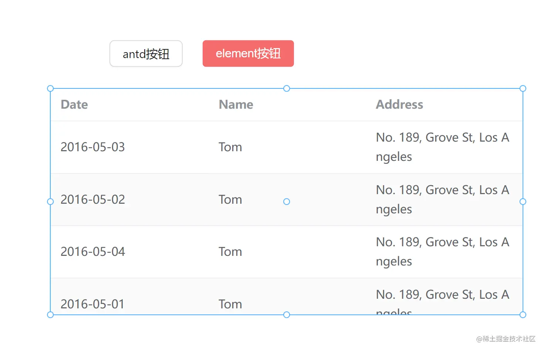
Task: Click the antd按钮 button
Action: pos(146,54)
